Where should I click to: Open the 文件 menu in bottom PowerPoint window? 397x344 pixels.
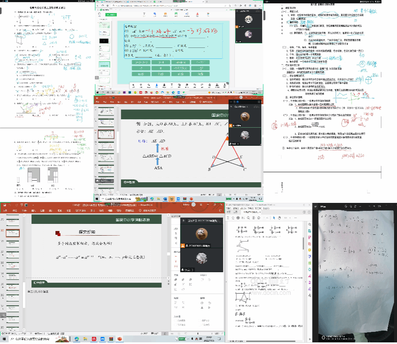point(5,211)
